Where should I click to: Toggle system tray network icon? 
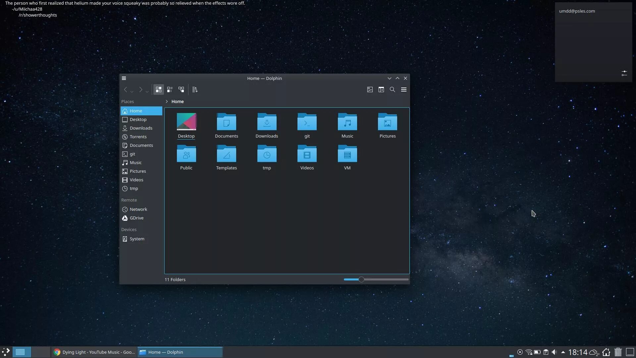(x=528, y=352)
